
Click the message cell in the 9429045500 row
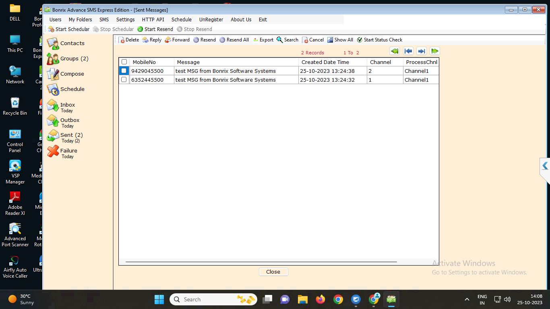236,71
